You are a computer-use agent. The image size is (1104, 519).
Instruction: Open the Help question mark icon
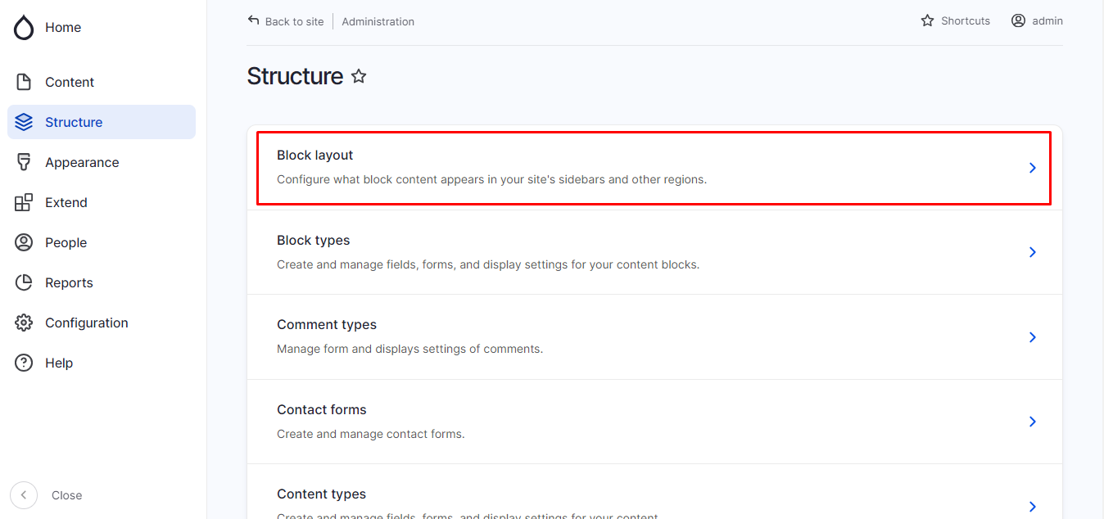(x=24, y=362)
